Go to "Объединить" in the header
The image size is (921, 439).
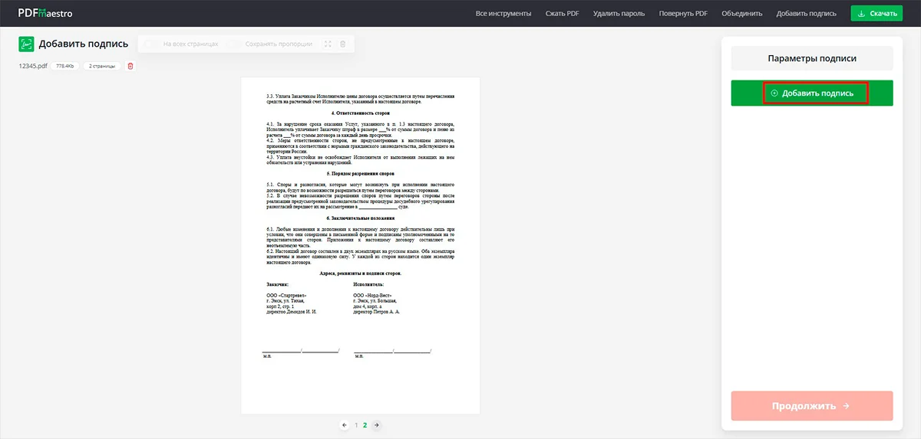tap(741, 14)
